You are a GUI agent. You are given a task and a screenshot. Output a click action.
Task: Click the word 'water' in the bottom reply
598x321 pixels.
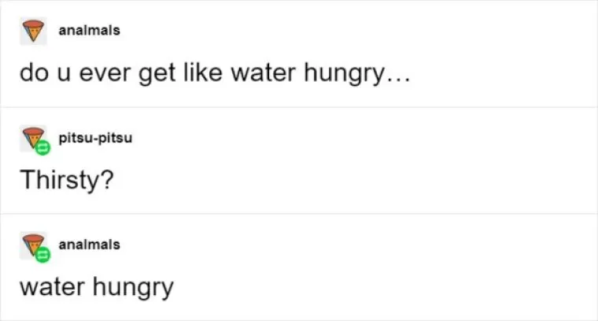click(52, 287)
